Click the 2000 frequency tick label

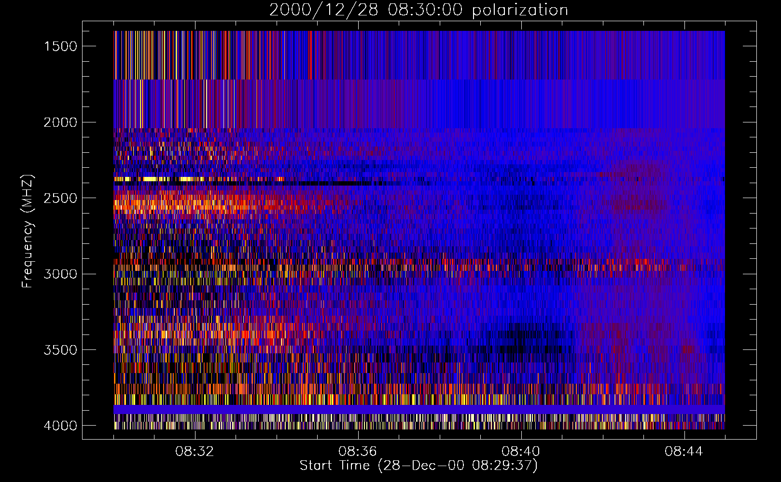[60, 122]
